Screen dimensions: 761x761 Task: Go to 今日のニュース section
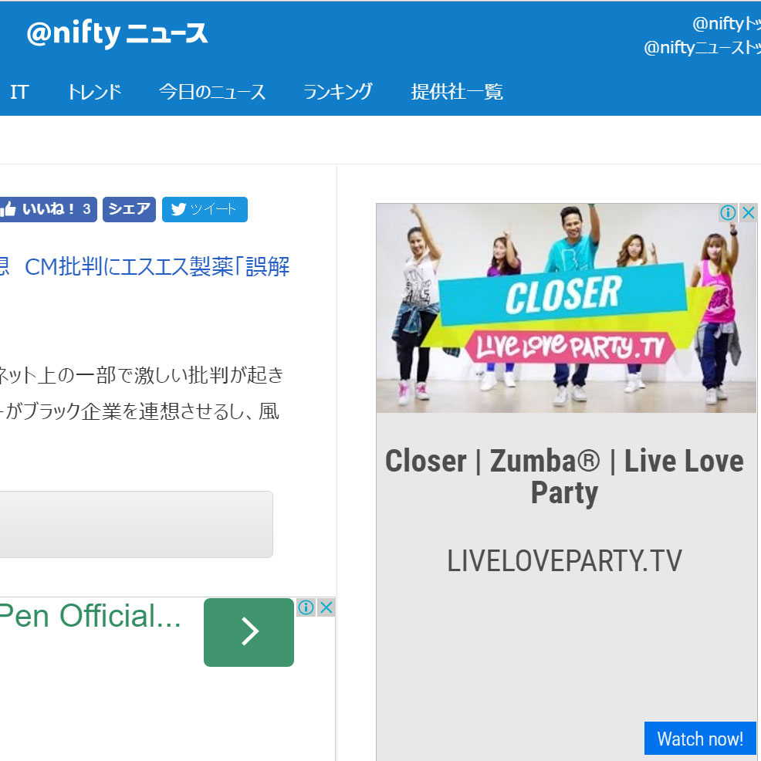[x=212, y=92]
